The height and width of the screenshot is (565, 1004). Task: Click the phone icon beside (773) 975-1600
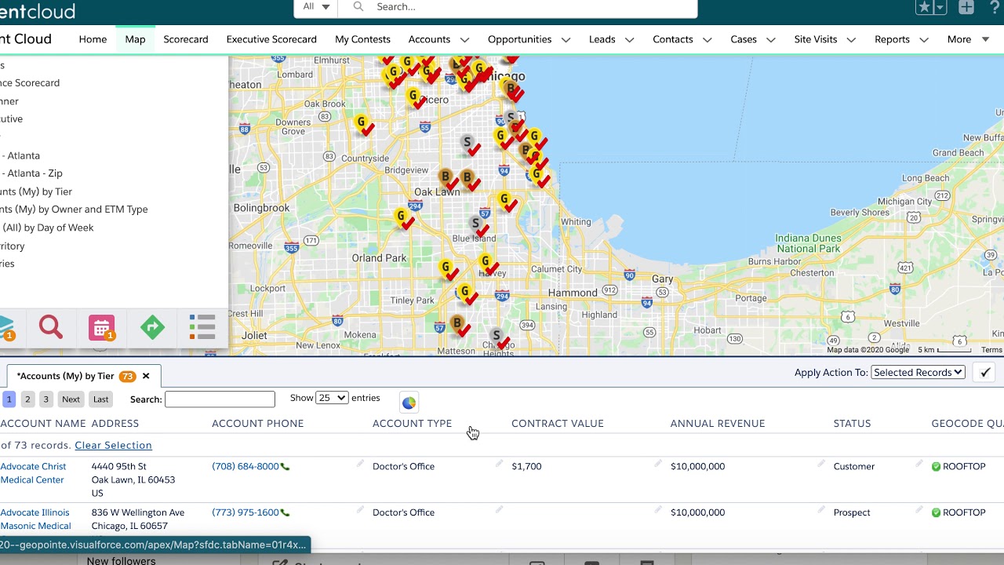285,513
